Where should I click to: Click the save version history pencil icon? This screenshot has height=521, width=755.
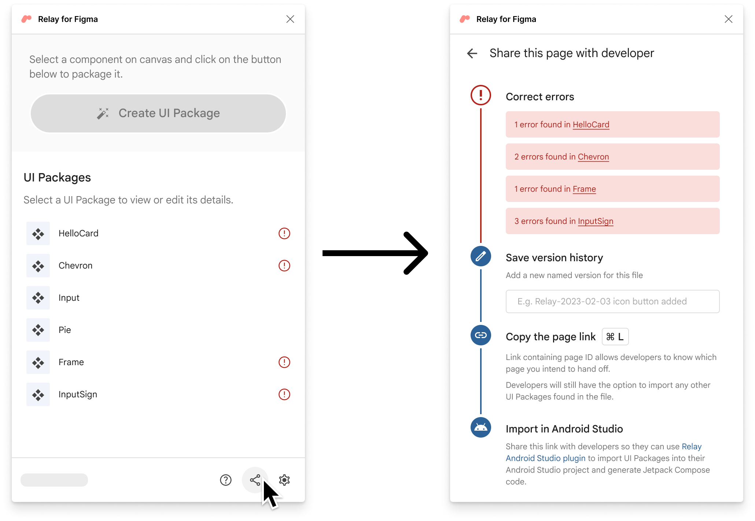pyautogui.click(x=481, y=256)
